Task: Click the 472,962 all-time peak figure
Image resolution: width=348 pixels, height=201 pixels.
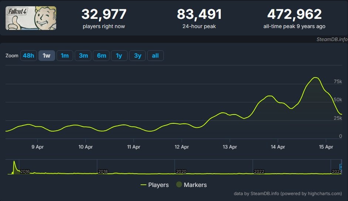Action: point(294,14)
